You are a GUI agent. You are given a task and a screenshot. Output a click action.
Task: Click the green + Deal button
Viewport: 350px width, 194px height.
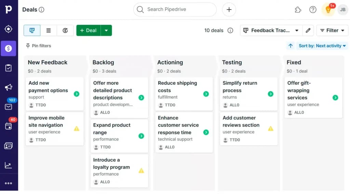(89, 30)
